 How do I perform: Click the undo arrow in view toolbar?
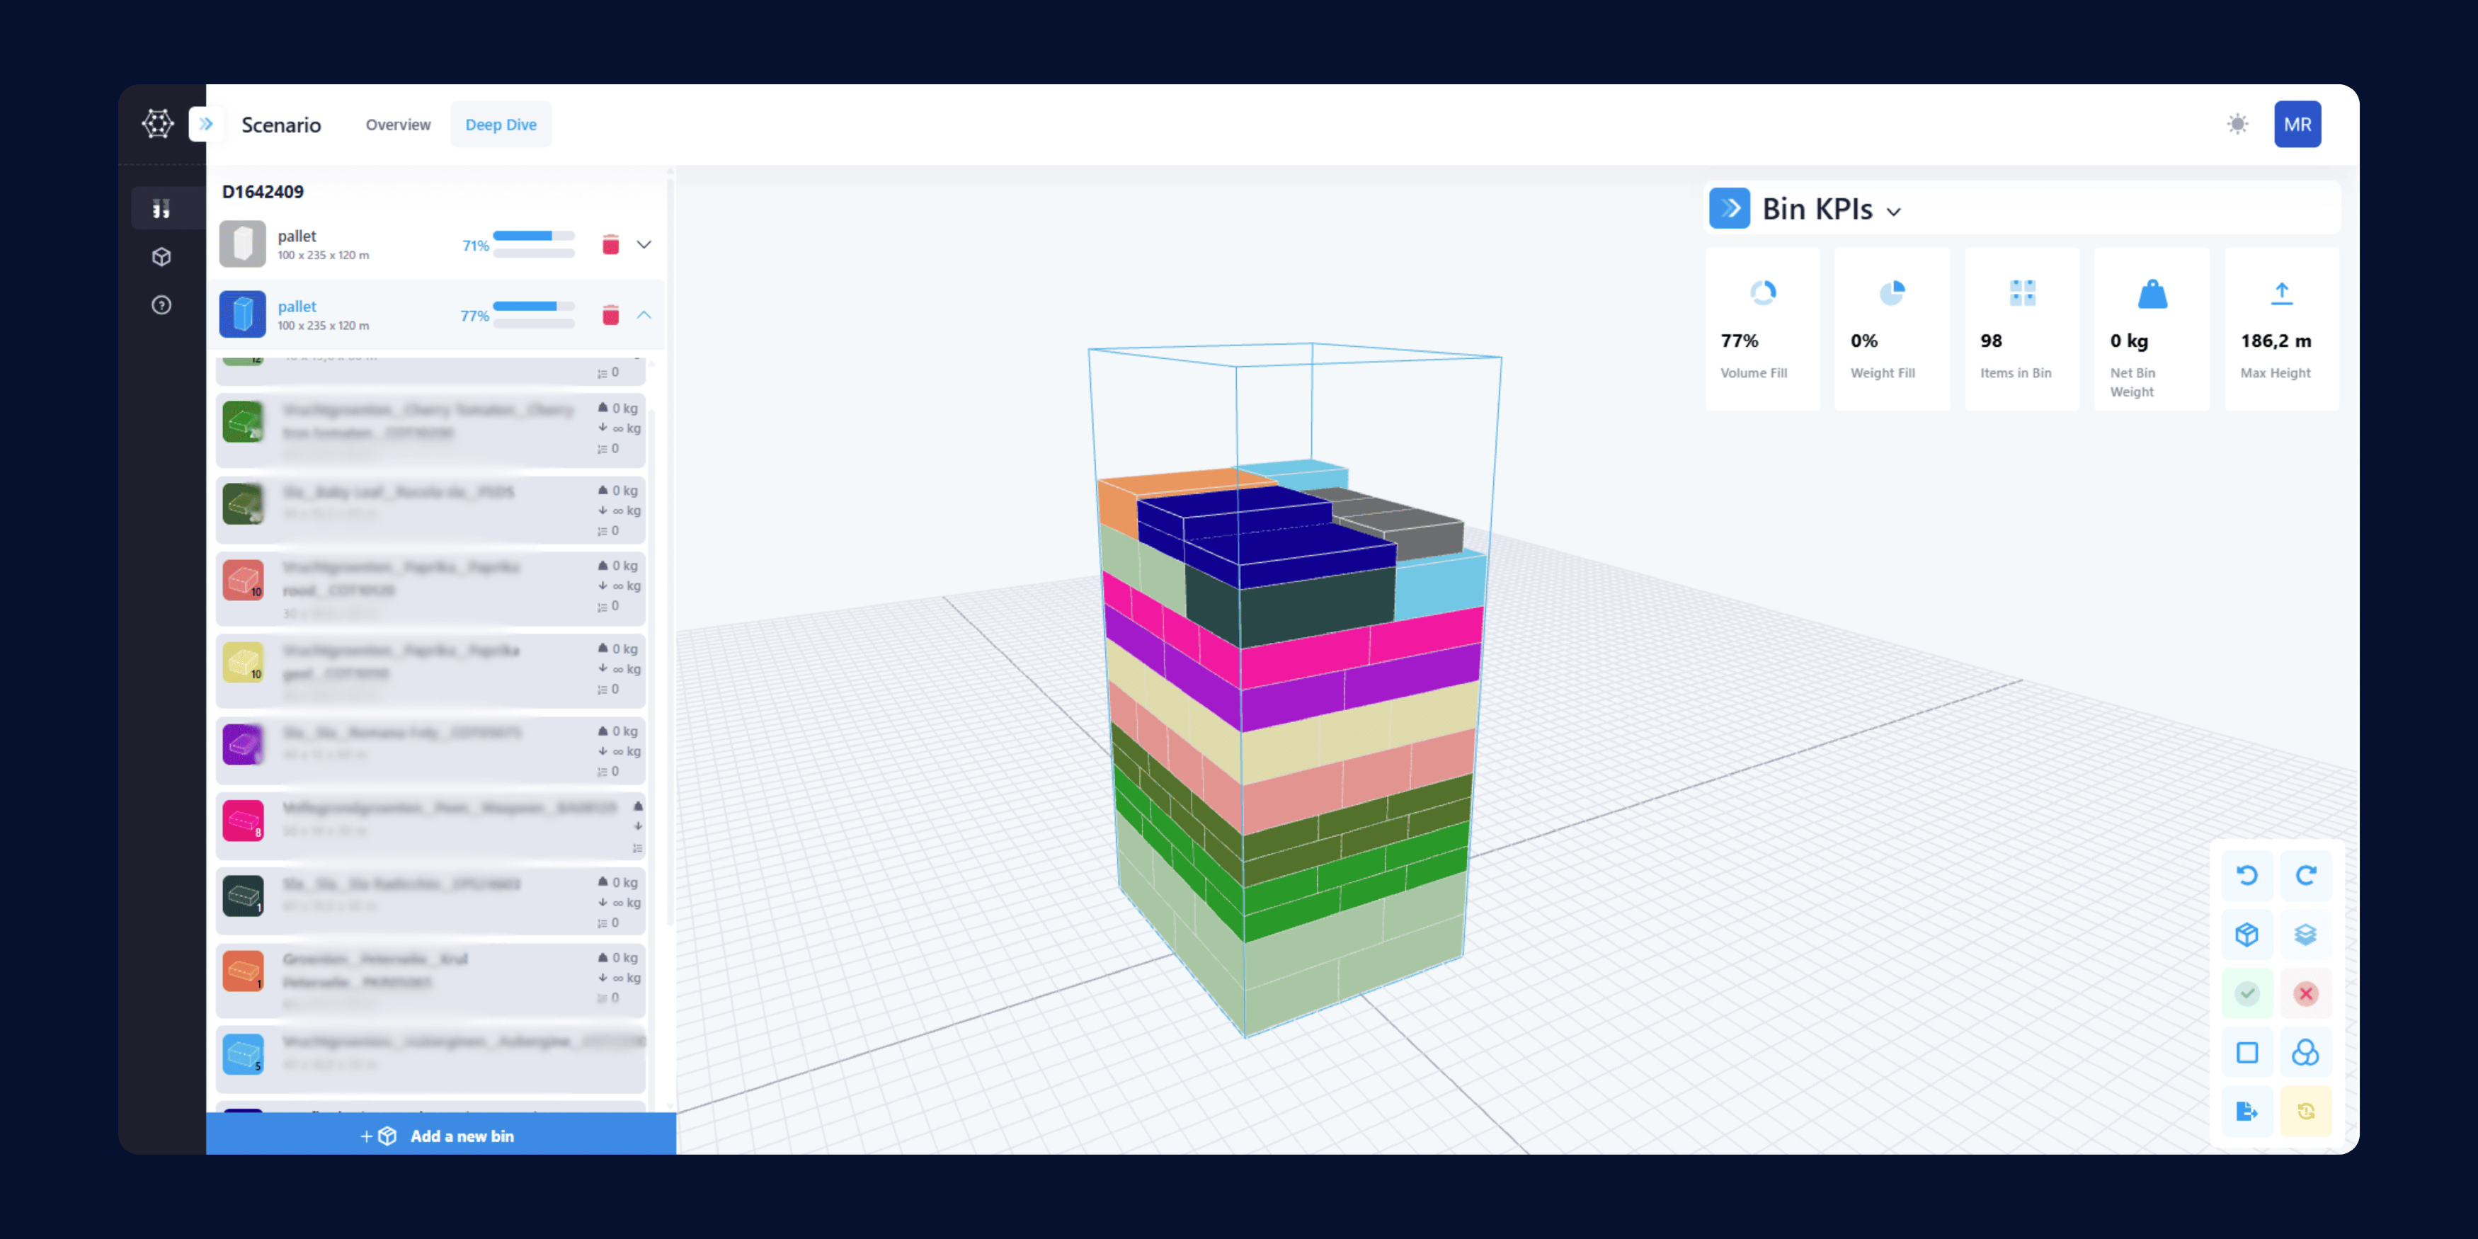pos(2247,875)
